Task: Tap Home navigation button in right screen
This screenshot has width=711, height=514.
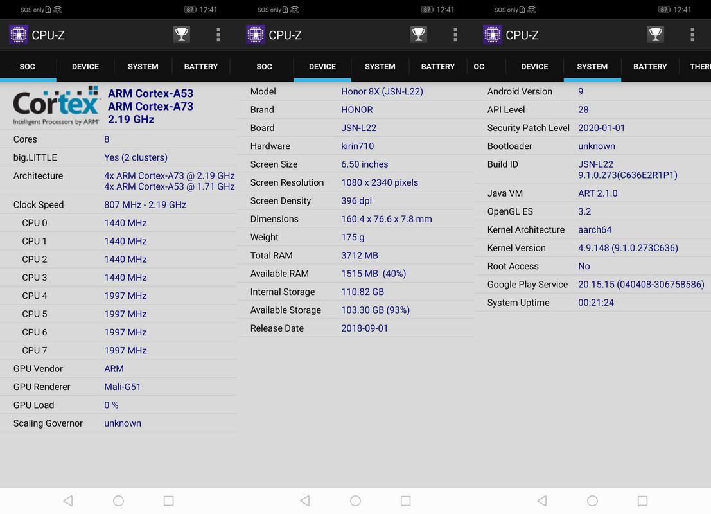Action: coord(592,501)
